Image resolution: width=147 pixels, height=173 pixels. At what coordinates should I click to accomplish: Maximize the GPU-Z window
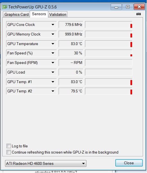128,7
